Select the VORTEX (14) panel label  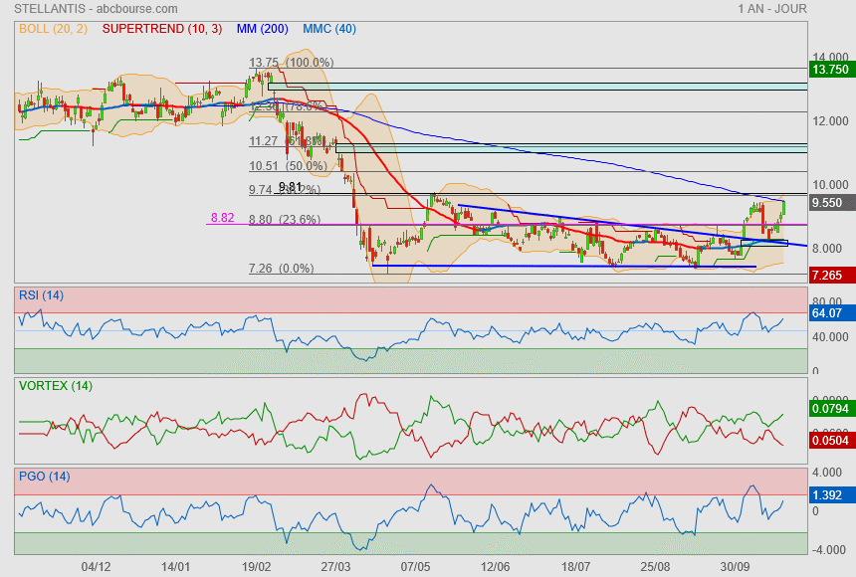55,386
